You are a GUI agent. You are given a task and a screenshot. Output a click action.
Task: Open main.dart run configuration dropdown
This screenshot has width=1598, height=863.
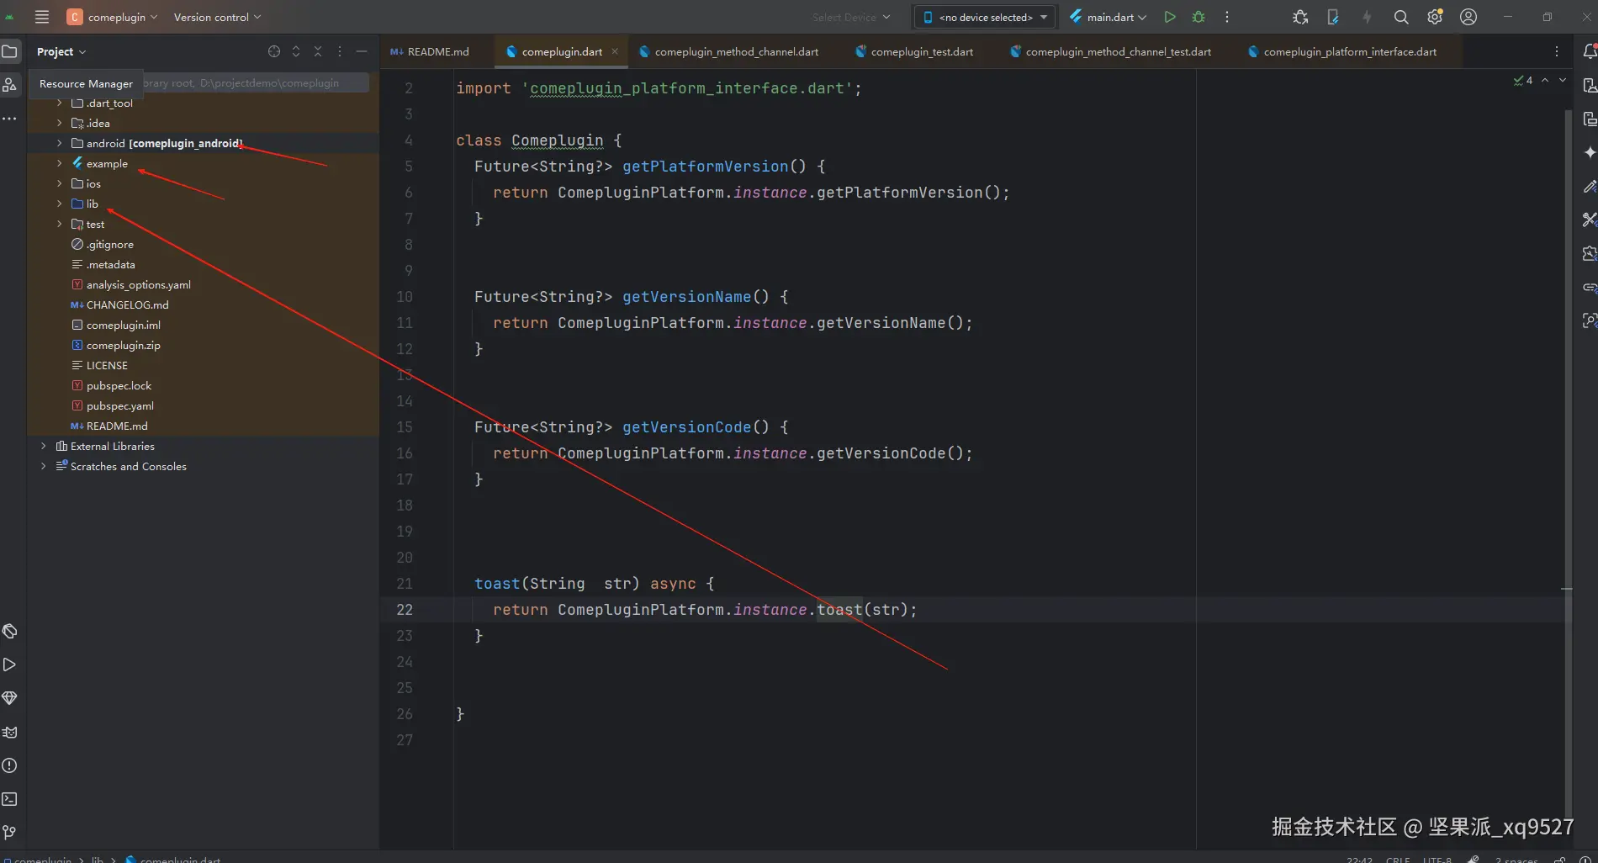(1108, 17)
